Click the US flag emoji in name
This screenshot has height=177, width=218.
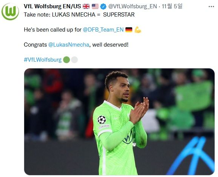tap(95, 6)
